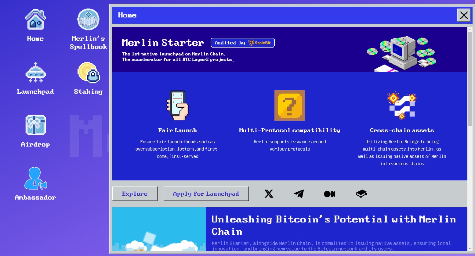Click the Cross-chain assets bridge icon
This screenshot has height=256, width=475.
click(402, 105)
